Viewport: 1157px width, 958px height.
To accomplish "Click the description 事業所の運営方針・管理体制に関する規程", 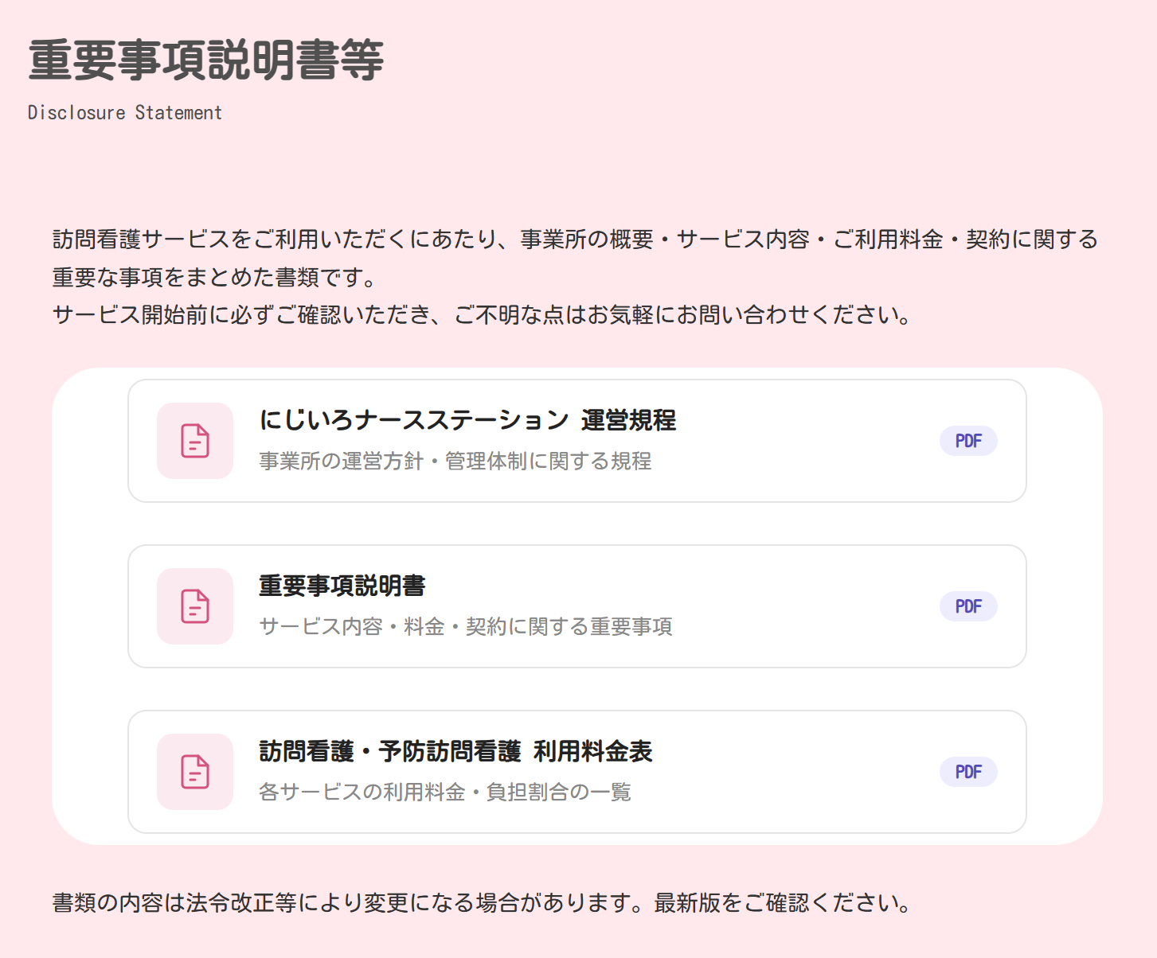I will tap(455, 461).
